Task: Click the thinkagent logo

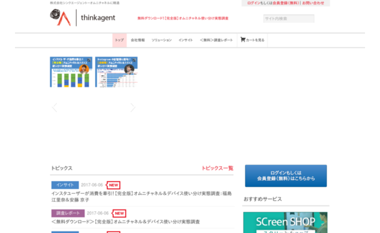Action: click(x=82, y=18)
